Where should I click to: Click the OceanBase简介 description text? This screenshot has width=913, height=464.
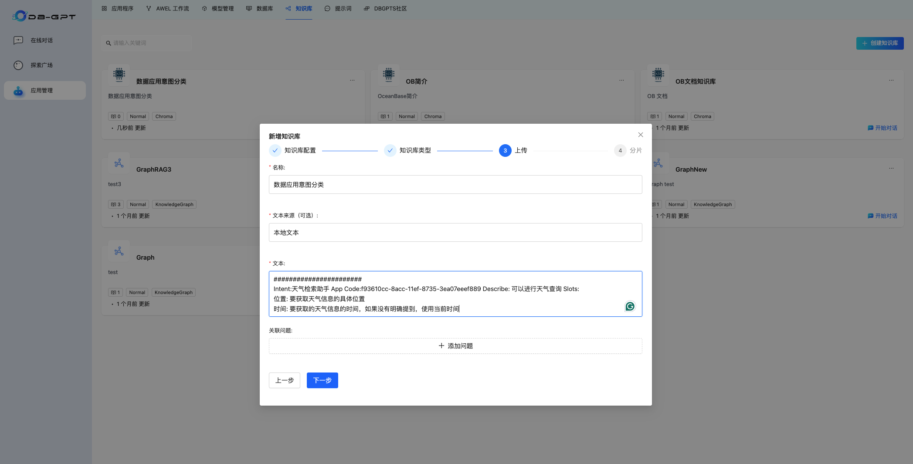[x=397, y=96]
